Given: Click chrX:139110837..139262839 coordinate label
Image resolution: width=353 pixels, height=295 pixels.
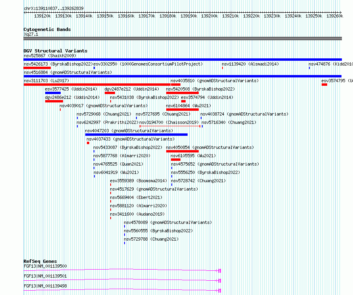Looking at the screenshot, I should tap(54, 8).
